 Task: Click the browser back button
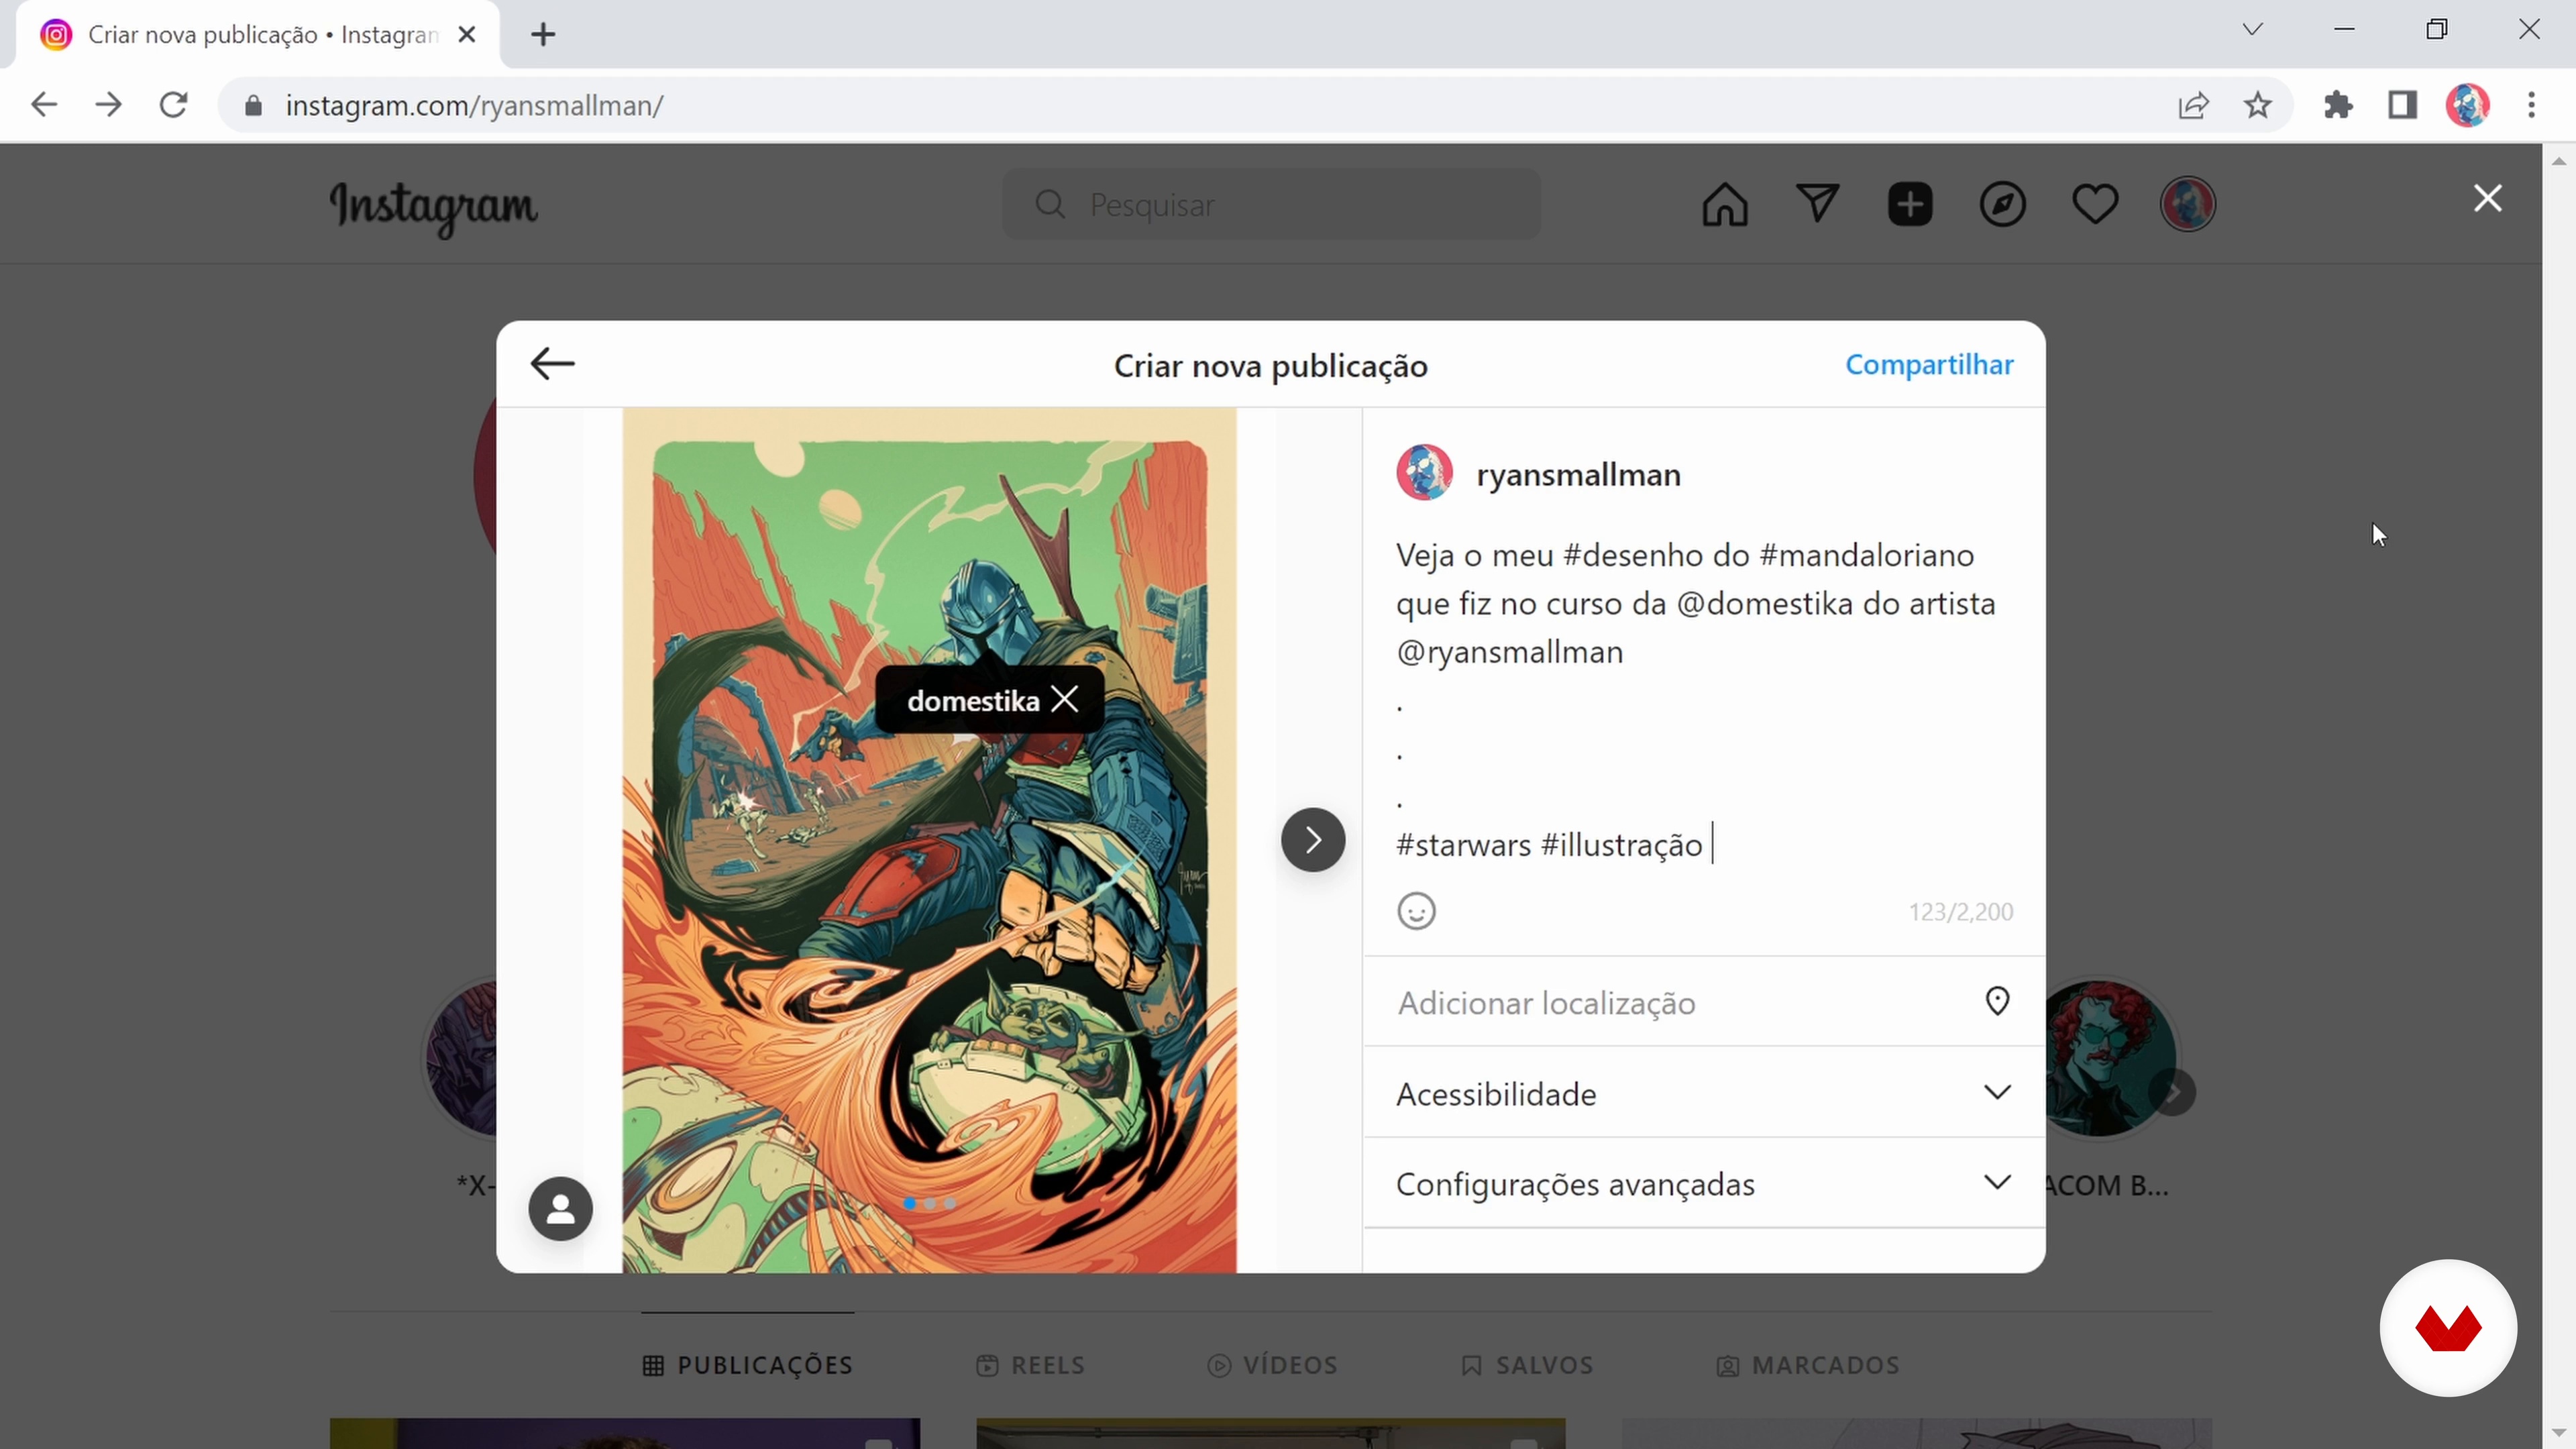(43, 105)
